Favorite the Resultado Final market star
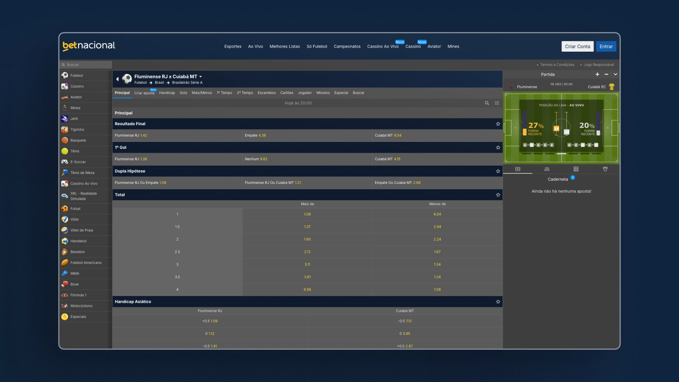This screenshot has width=679, height=382. tap(498, 124)
